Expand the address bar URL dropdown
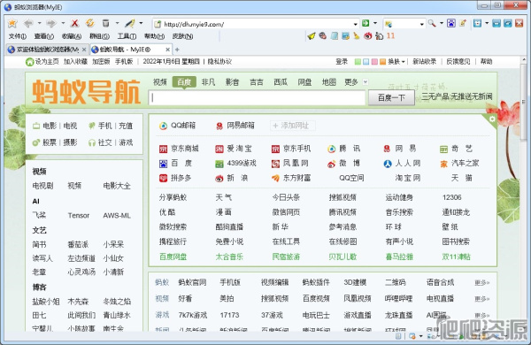531x345 pixels. [x=355, y=24]
